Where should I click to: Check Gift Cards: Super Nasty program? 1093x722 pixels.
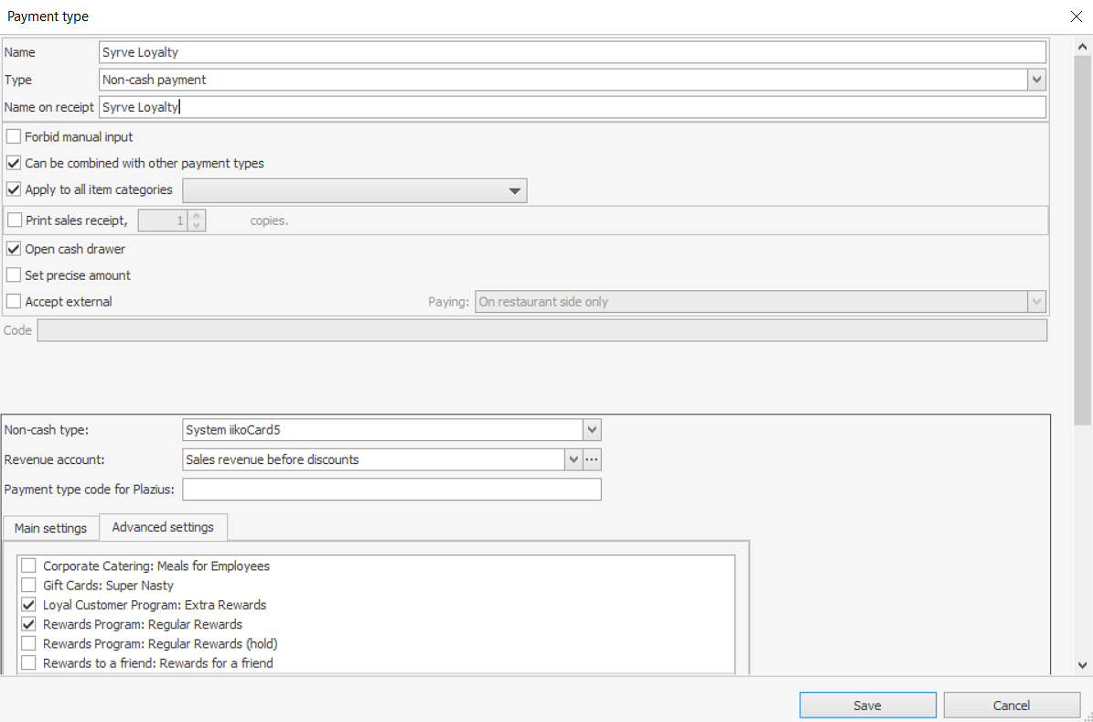click(29, 586)
